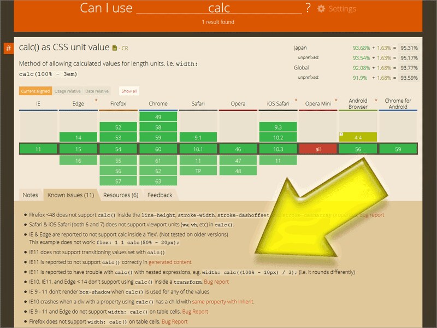Select the Edge 14 version cell

[x=78, y=137]
